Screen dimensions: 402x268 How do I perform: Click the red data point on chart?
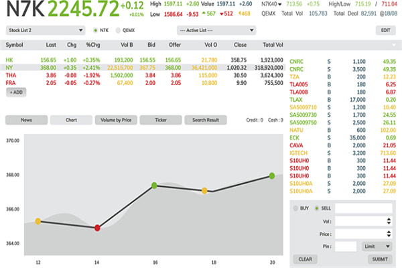pyautogui.click(x=98, y=228)
